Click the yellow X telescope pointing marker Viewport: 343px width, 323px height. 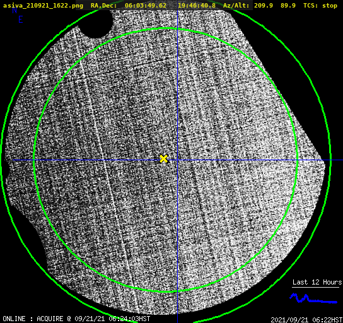click(164, 158)
